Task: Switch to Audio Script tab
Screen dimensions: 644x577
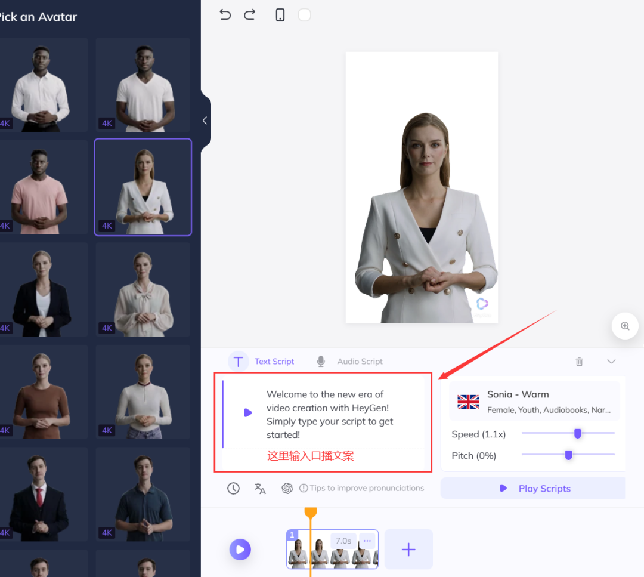Action: pyautogui.click(x=360, y=362)
